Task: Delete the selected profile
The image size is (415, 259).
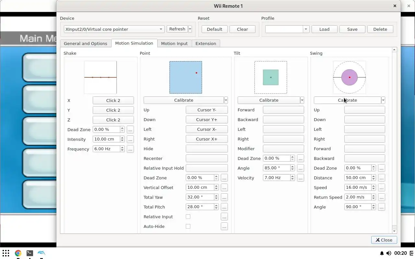Action: 380,29
